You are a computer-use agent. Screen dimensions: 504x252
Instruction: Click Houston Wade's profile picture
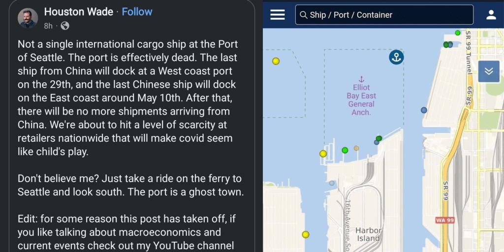click(x=28, y=18)
